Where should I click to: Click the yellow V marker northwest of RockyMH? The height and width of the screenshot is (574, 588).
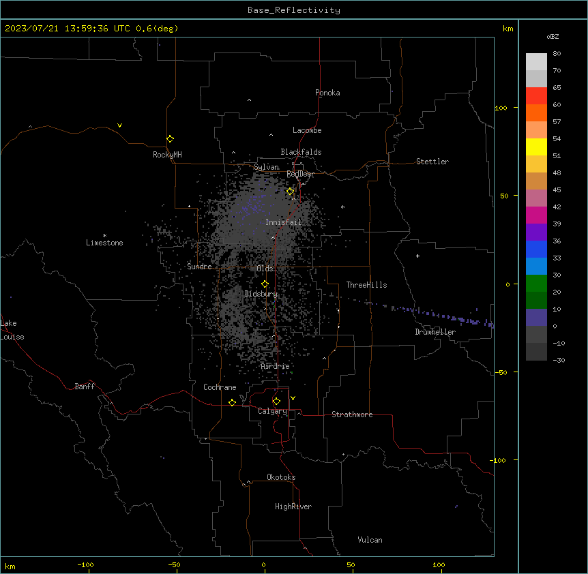point(119,125)
